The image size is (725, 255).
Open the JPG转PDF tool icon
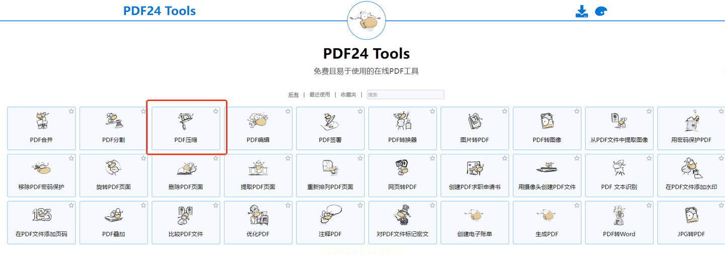[691, 216]
